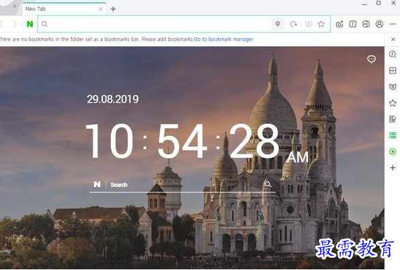Reload the page with the refresh icon
This screenshot has height=270, width=400.
tap(294, 24)
